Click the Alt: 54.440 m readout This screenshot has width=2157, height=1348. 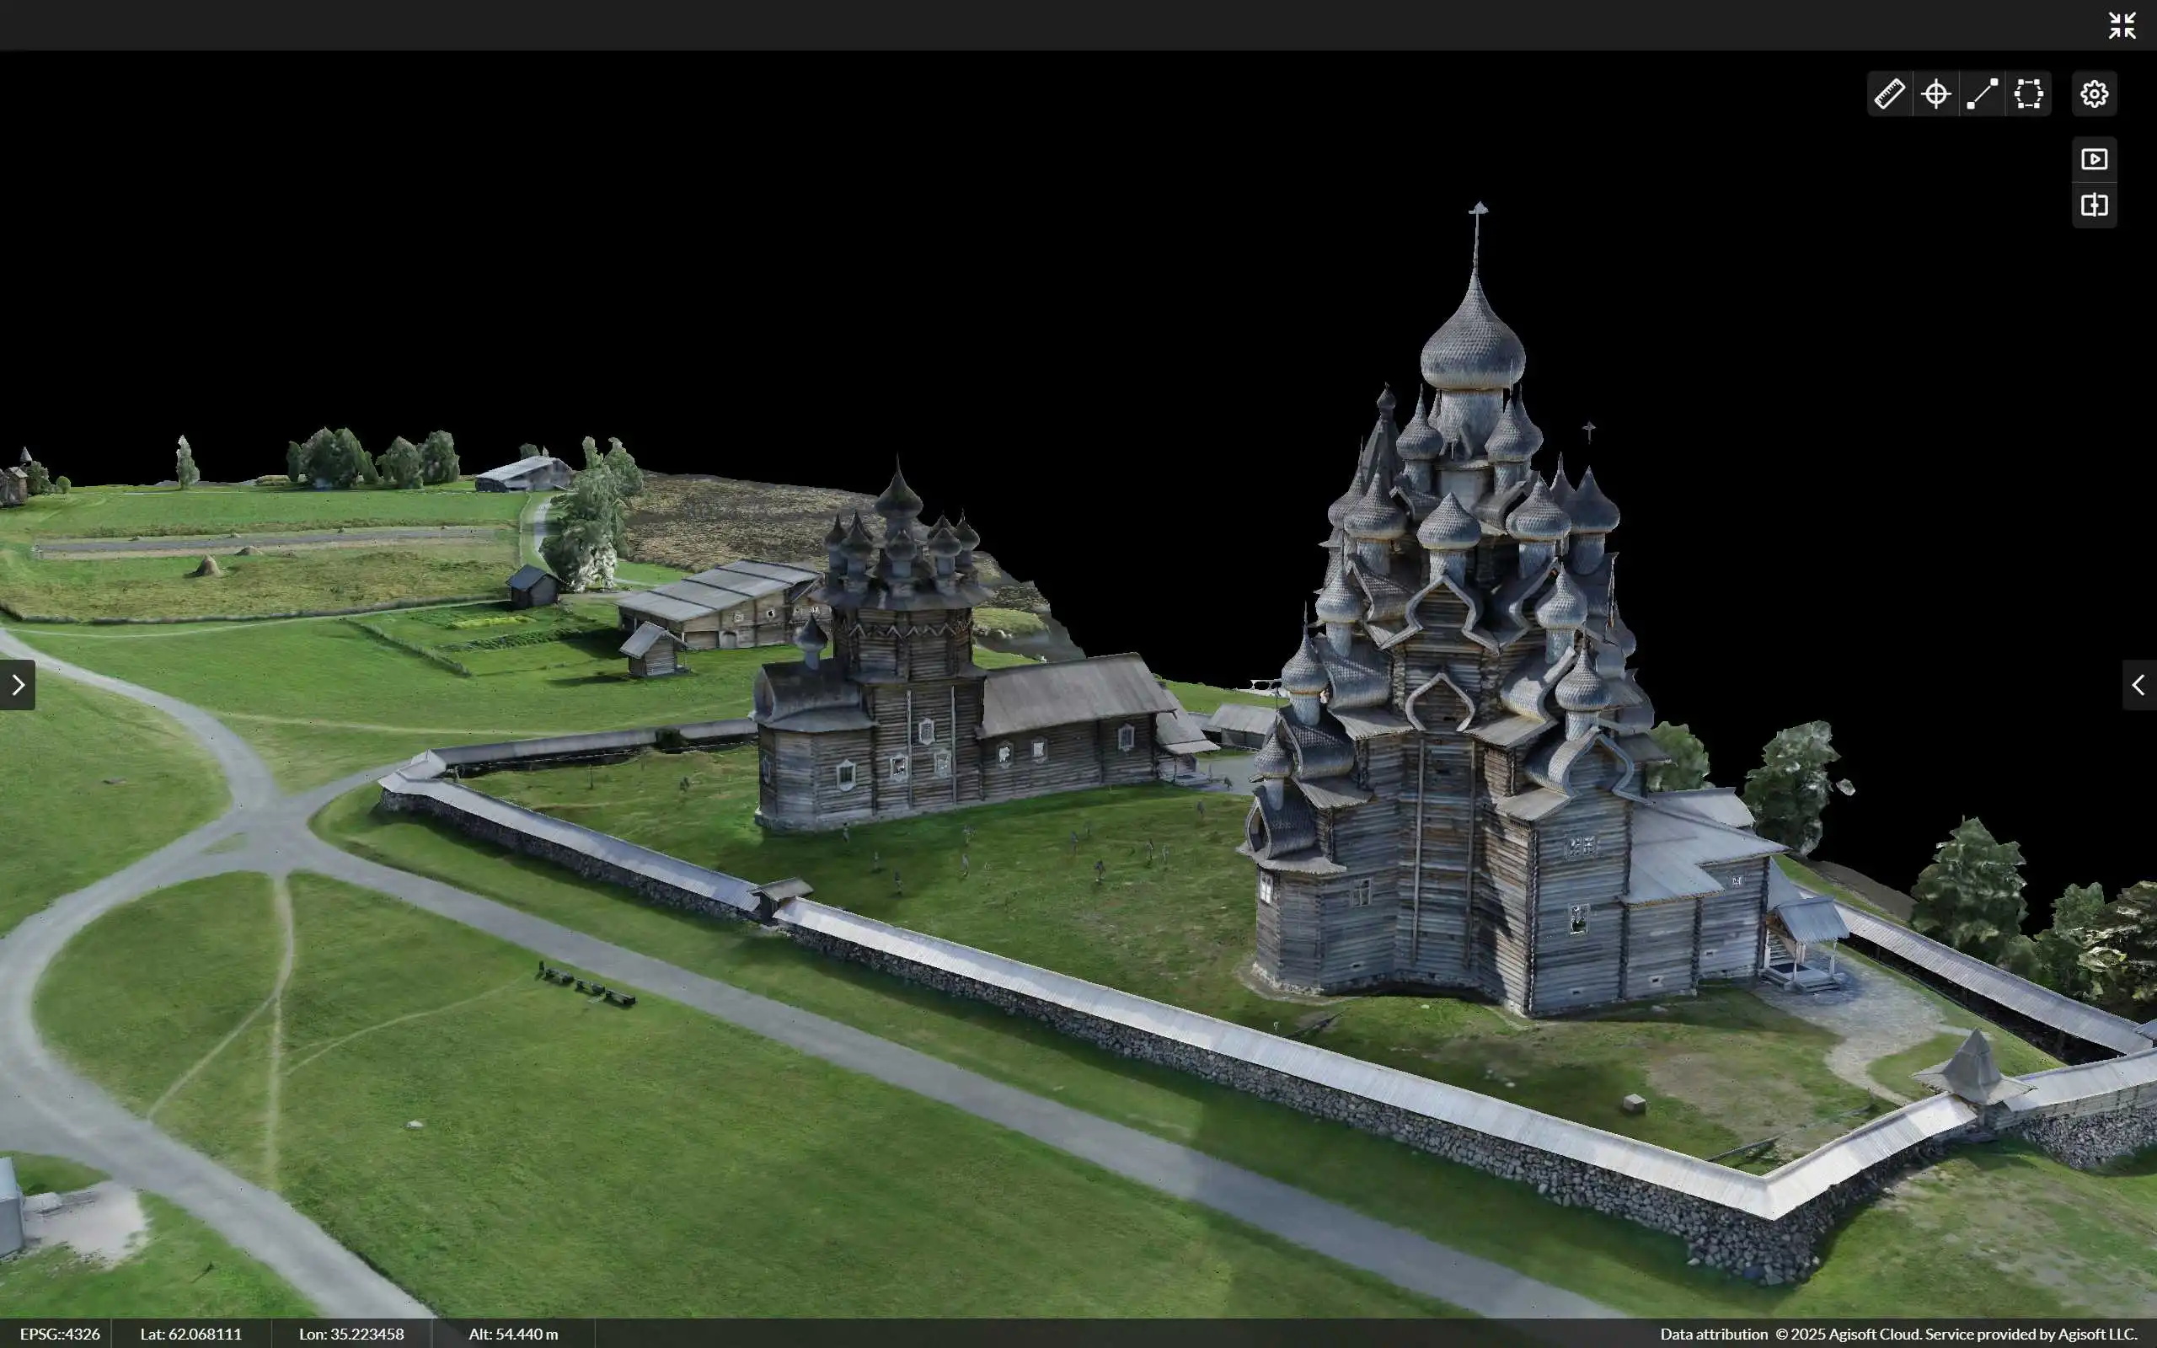(x=513, y=1334)
